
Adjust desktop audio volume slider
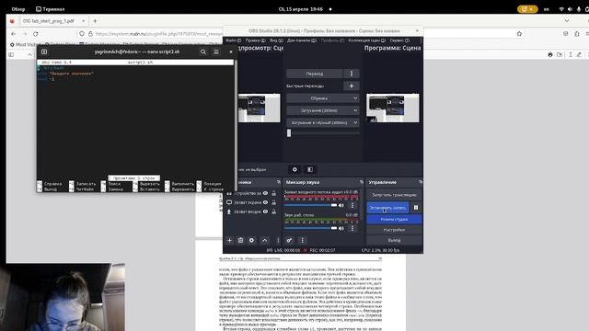point(311,228)
